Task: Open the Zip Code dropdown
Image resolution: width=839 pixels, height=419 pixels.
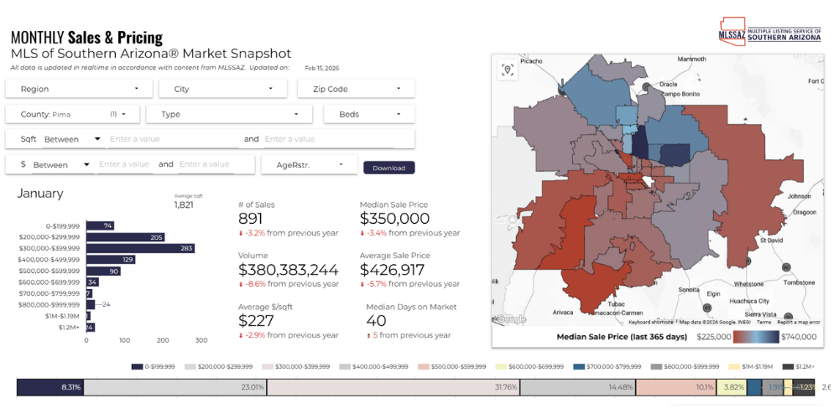Action: coord(357,89)
